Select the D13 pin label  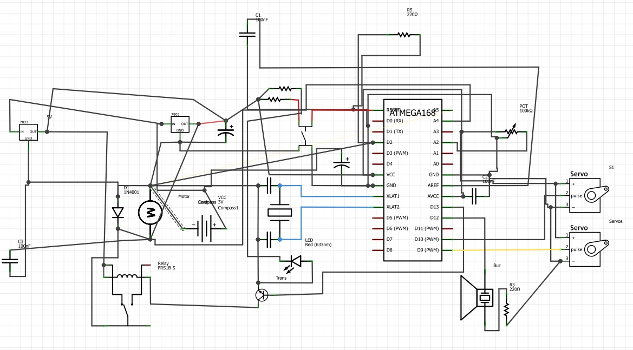434,207
